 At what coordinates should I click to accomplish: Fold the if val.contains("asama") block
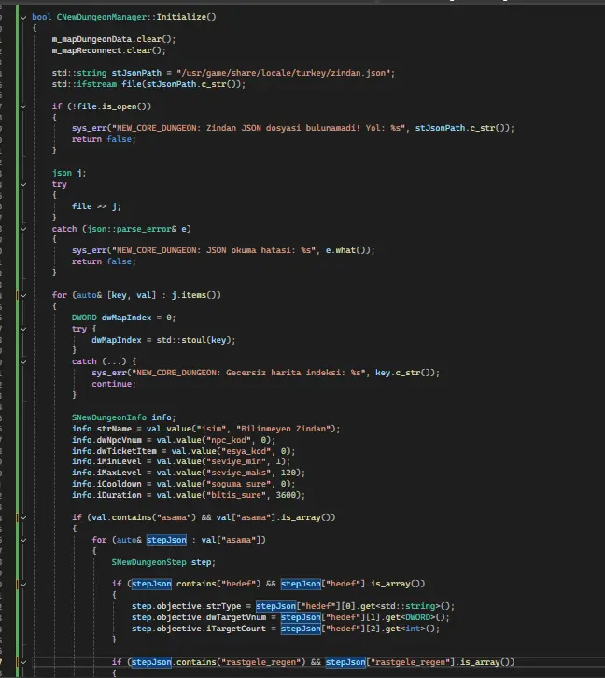click(23, 517)
